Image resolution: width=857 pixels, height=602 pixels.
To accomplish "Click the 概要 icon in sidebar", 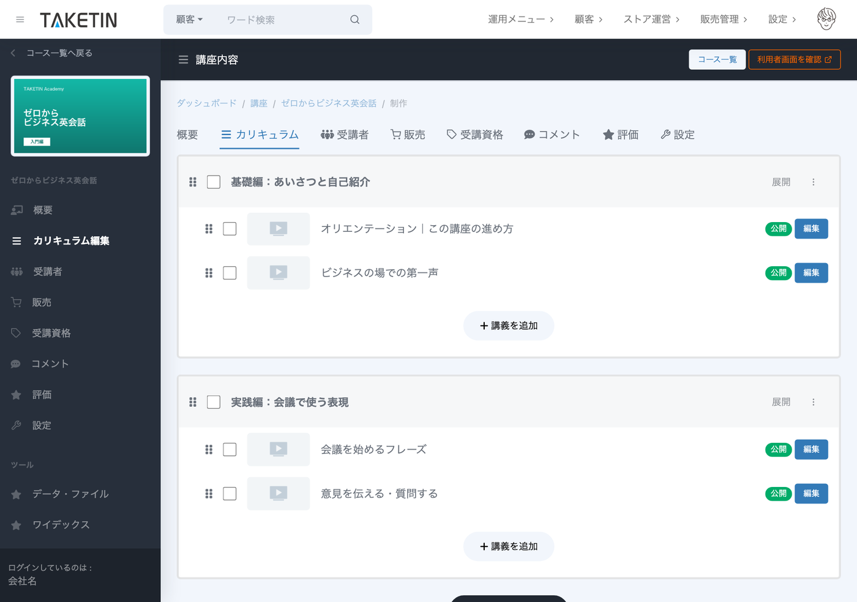I will tap(17, 210).
